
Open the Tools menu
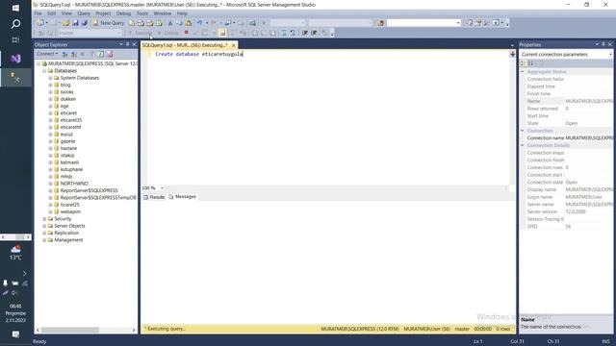pos(142,13)
